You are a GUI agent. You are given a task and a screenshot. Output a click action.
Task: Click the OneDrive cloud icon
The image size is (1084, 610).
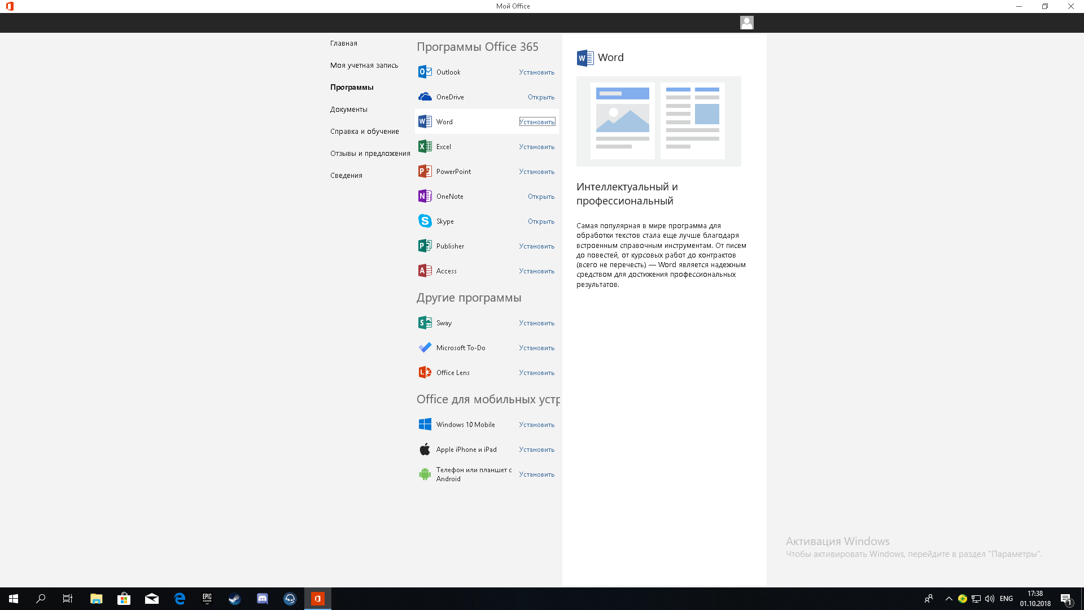pos(425,97)
